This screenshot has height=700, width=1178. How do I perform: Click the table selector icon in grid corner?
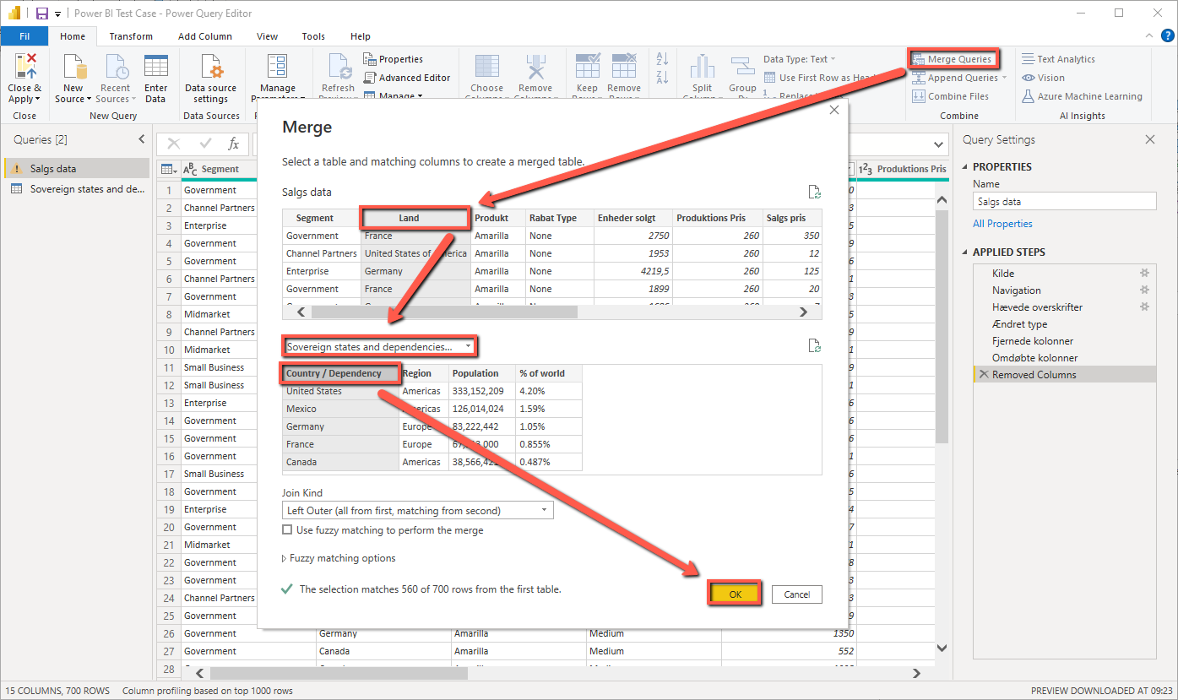pos(168,170)
